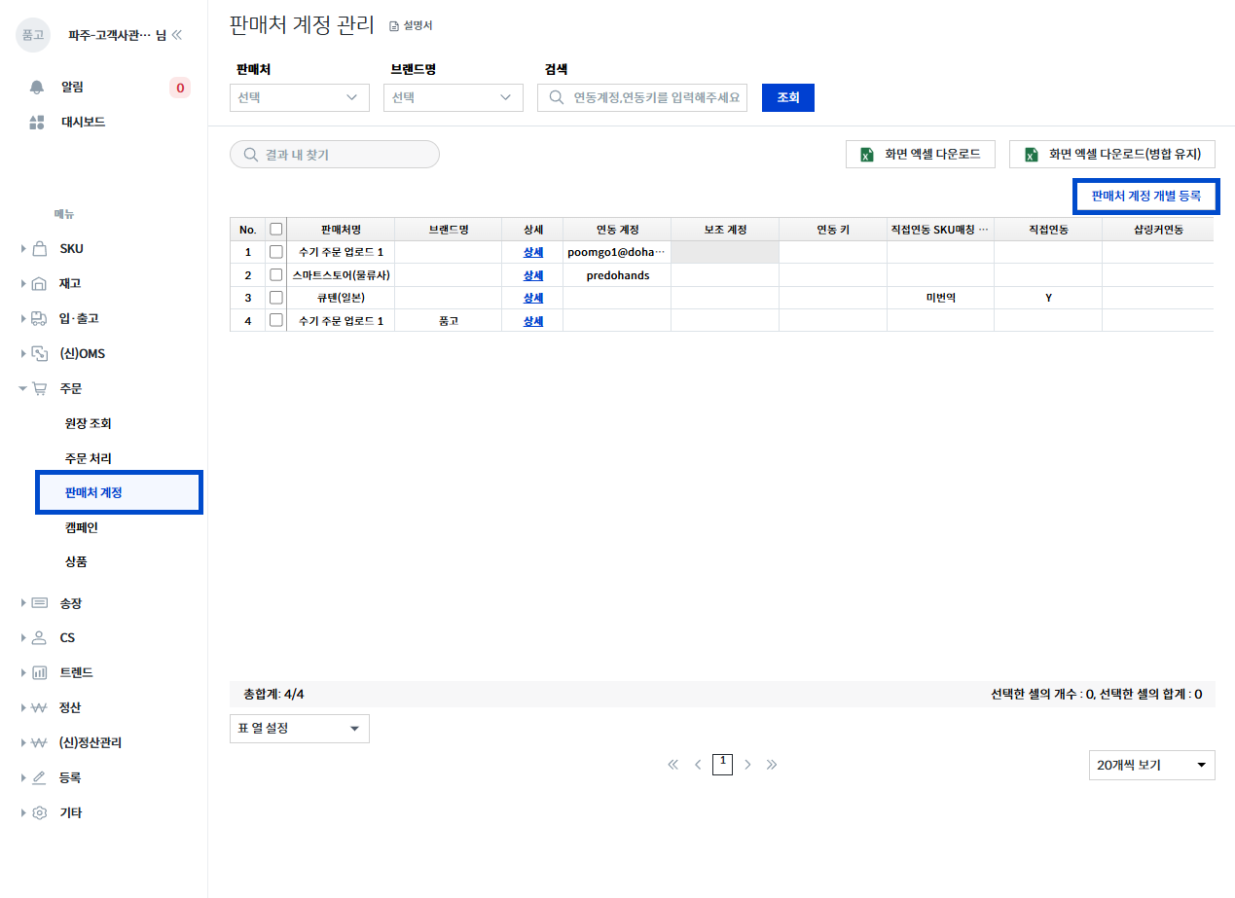Click the Excel icon on 화면 엑셀 다운로드

pyautogui.click(x=865, y=155)
